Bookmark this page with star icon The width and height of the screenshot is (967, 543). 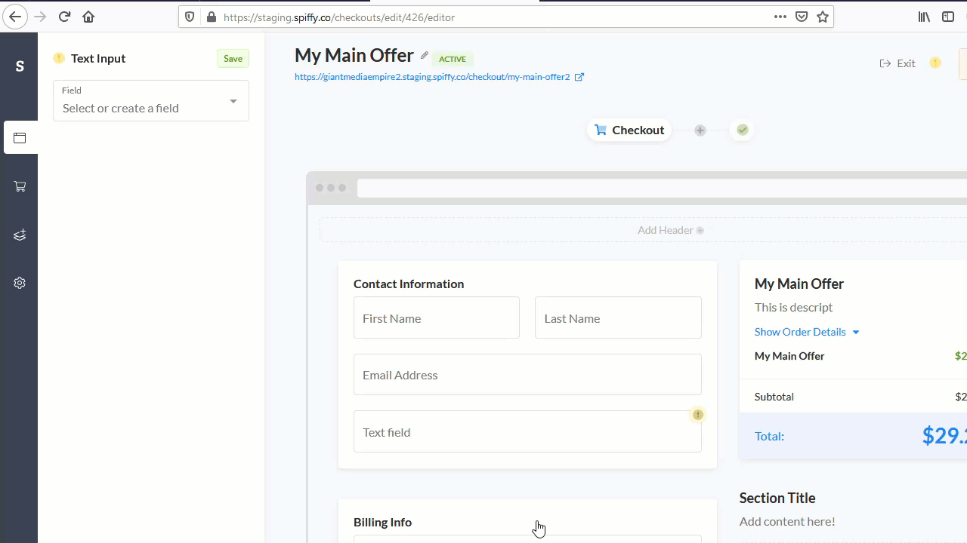click(823, 17)
